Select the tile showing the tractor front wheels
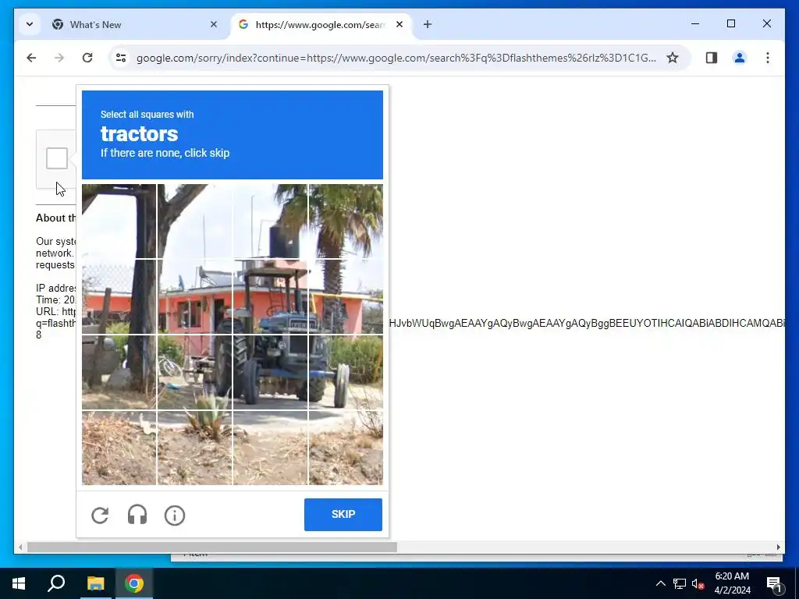 (270, 372)
